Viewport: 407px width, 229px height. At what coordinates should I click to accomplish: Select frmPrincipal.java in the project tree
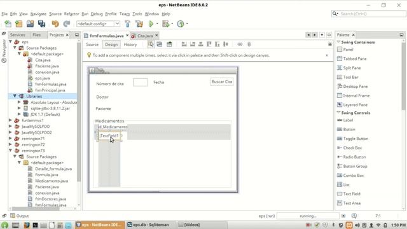click(x=50, y=90)
